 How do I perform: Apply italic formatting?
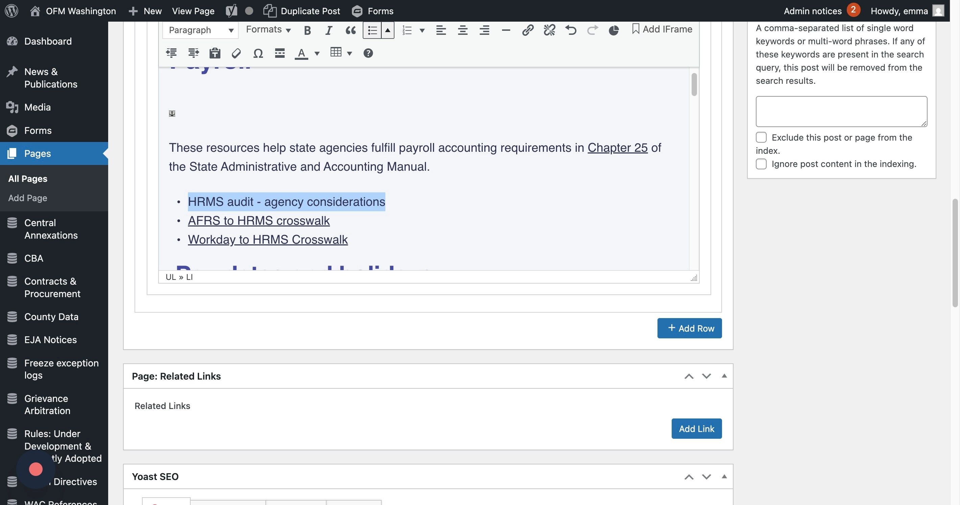click(328, 30)
